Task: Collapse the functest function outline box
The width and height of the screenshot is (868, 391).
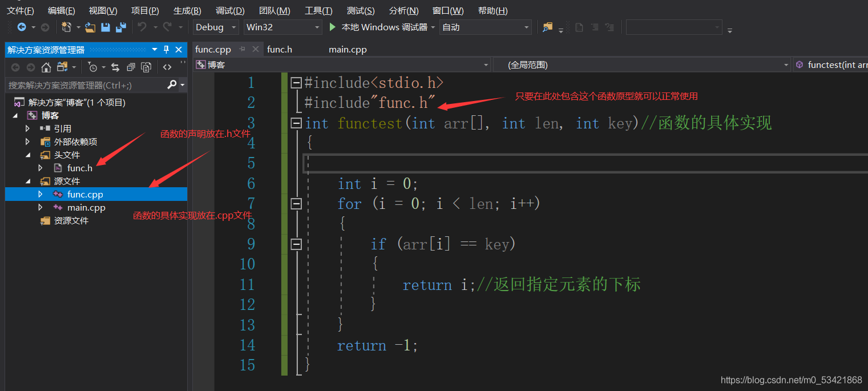Action: [296, 123]
